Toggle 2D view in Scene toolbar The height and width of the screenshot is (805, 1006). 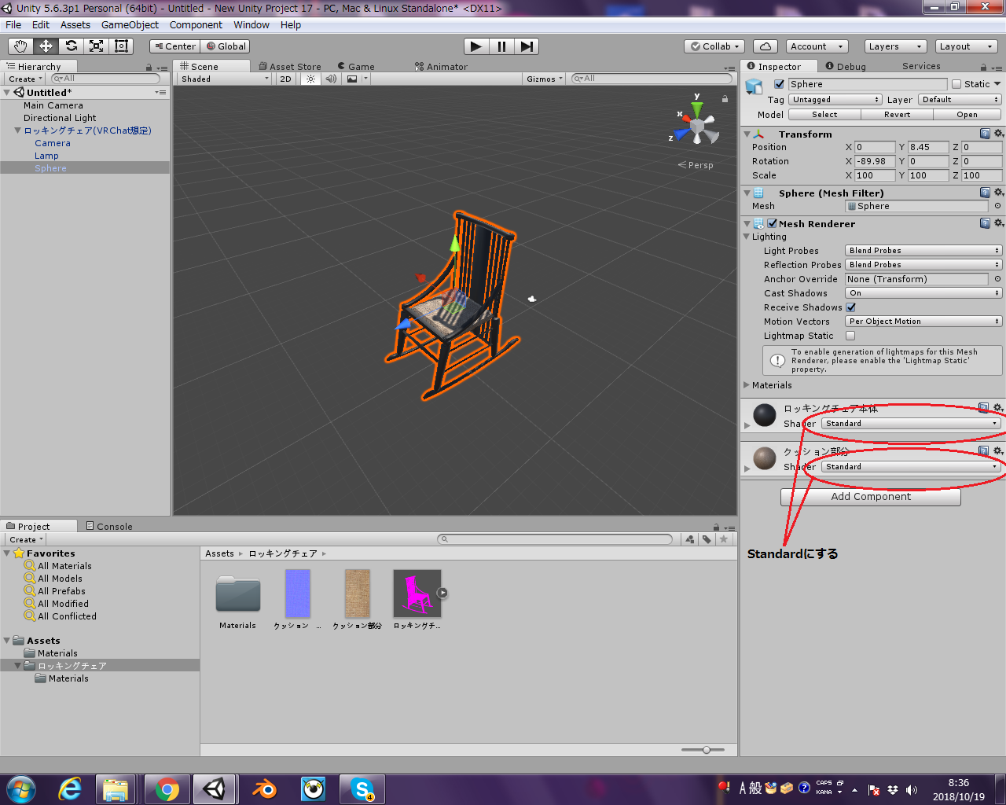285,79
